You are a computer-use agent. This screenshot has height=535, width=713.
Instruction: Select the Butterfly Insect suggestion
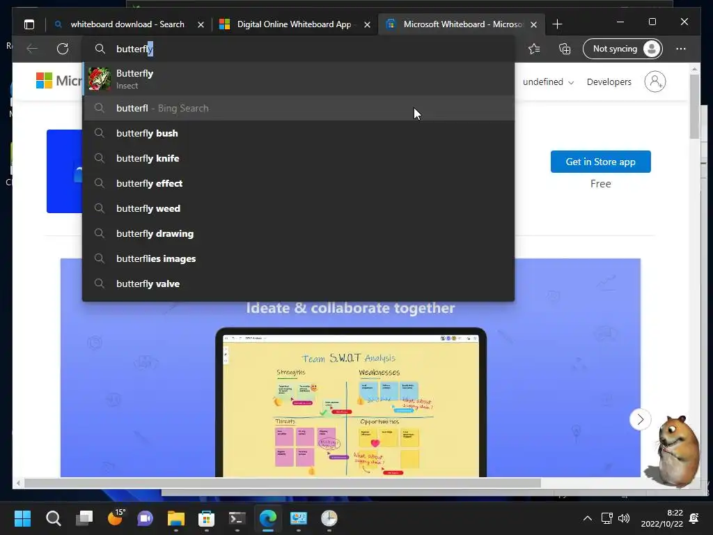pos(298,79)
